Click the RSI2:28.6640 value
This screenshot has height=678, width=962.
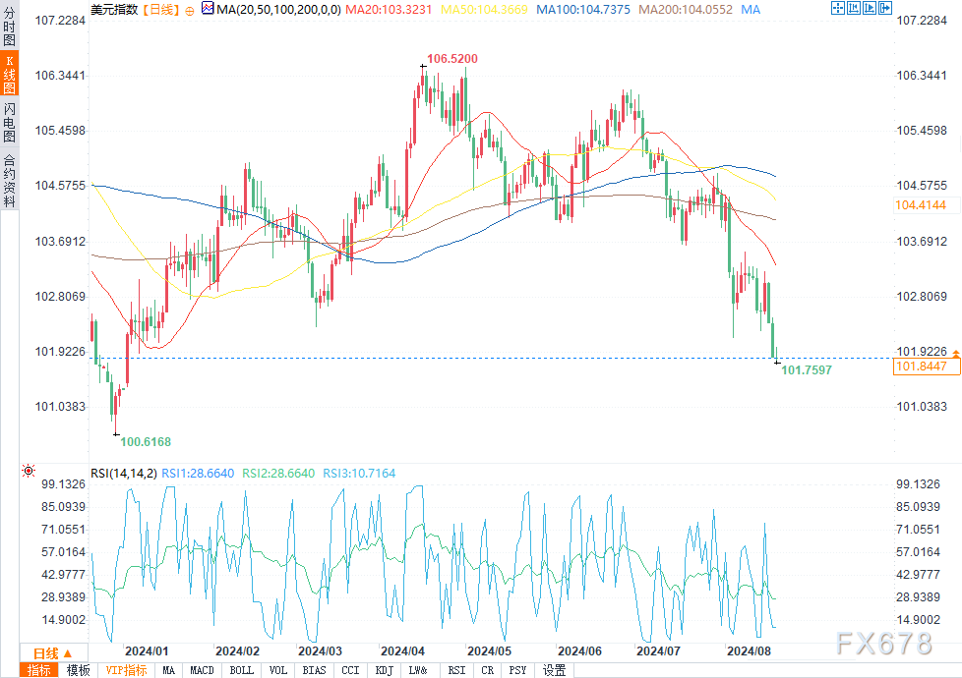(278, 474)
